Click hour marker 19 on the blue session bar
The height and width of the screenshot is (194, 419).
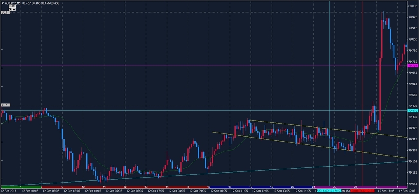[x=272, y=187]
